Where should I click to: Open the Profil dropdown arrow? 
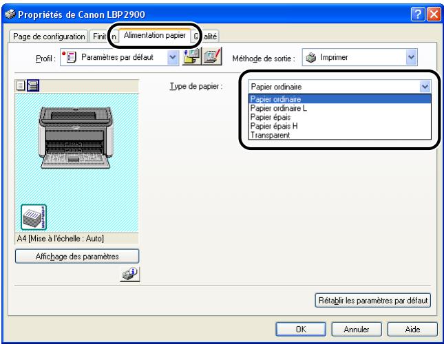[173, 57]
